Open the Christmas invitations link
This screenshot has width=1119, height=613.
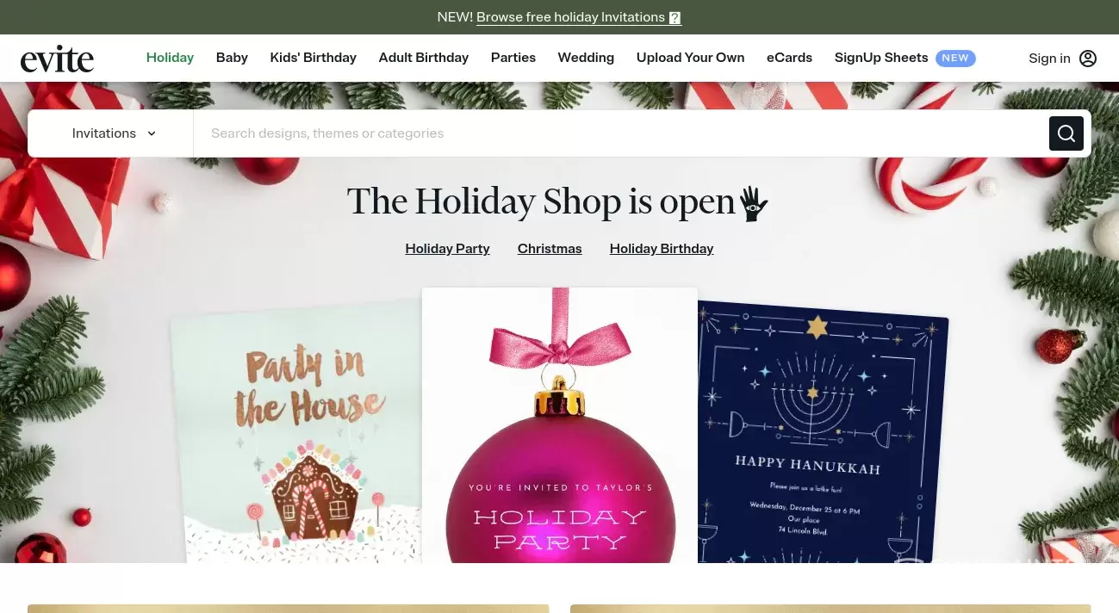550,249
